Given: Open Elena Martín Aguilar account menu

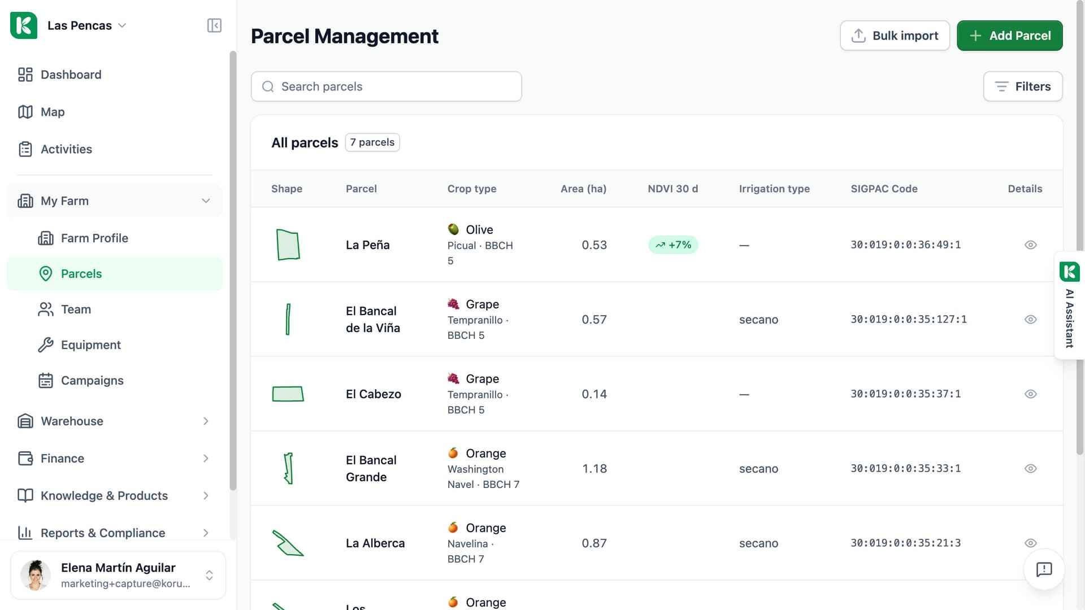Looking at the screenshot, I should [x=118, y=575].
